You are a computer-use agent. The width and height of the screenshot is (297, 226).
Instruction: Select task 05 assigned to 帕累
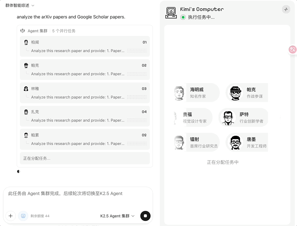point(84,139)
